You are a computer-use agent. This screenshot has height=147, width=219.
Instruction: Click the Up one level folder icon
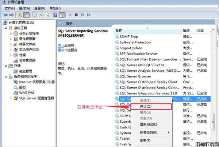[20, 15]
